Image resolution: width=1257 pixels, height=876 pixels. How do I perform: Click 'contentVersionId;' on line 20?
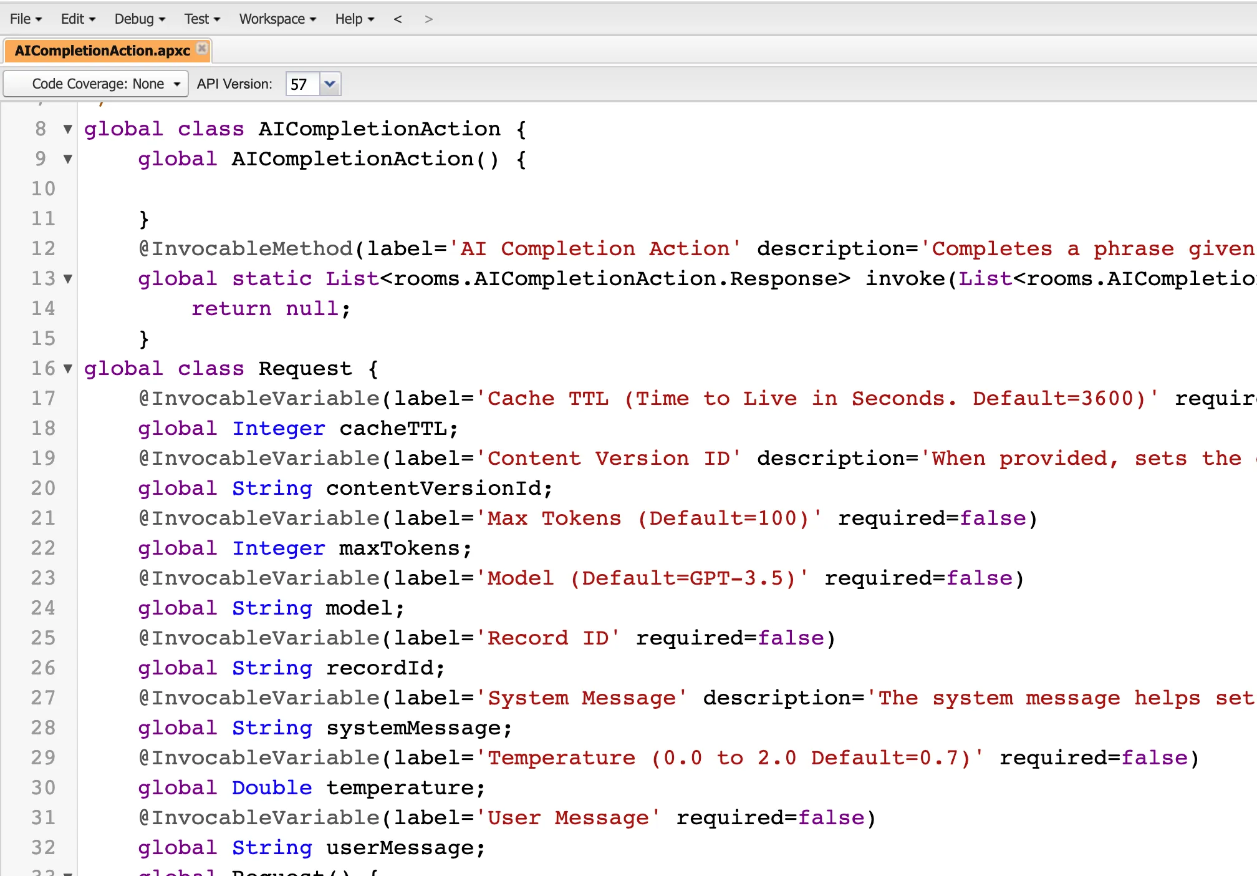(x=440, y=489)
